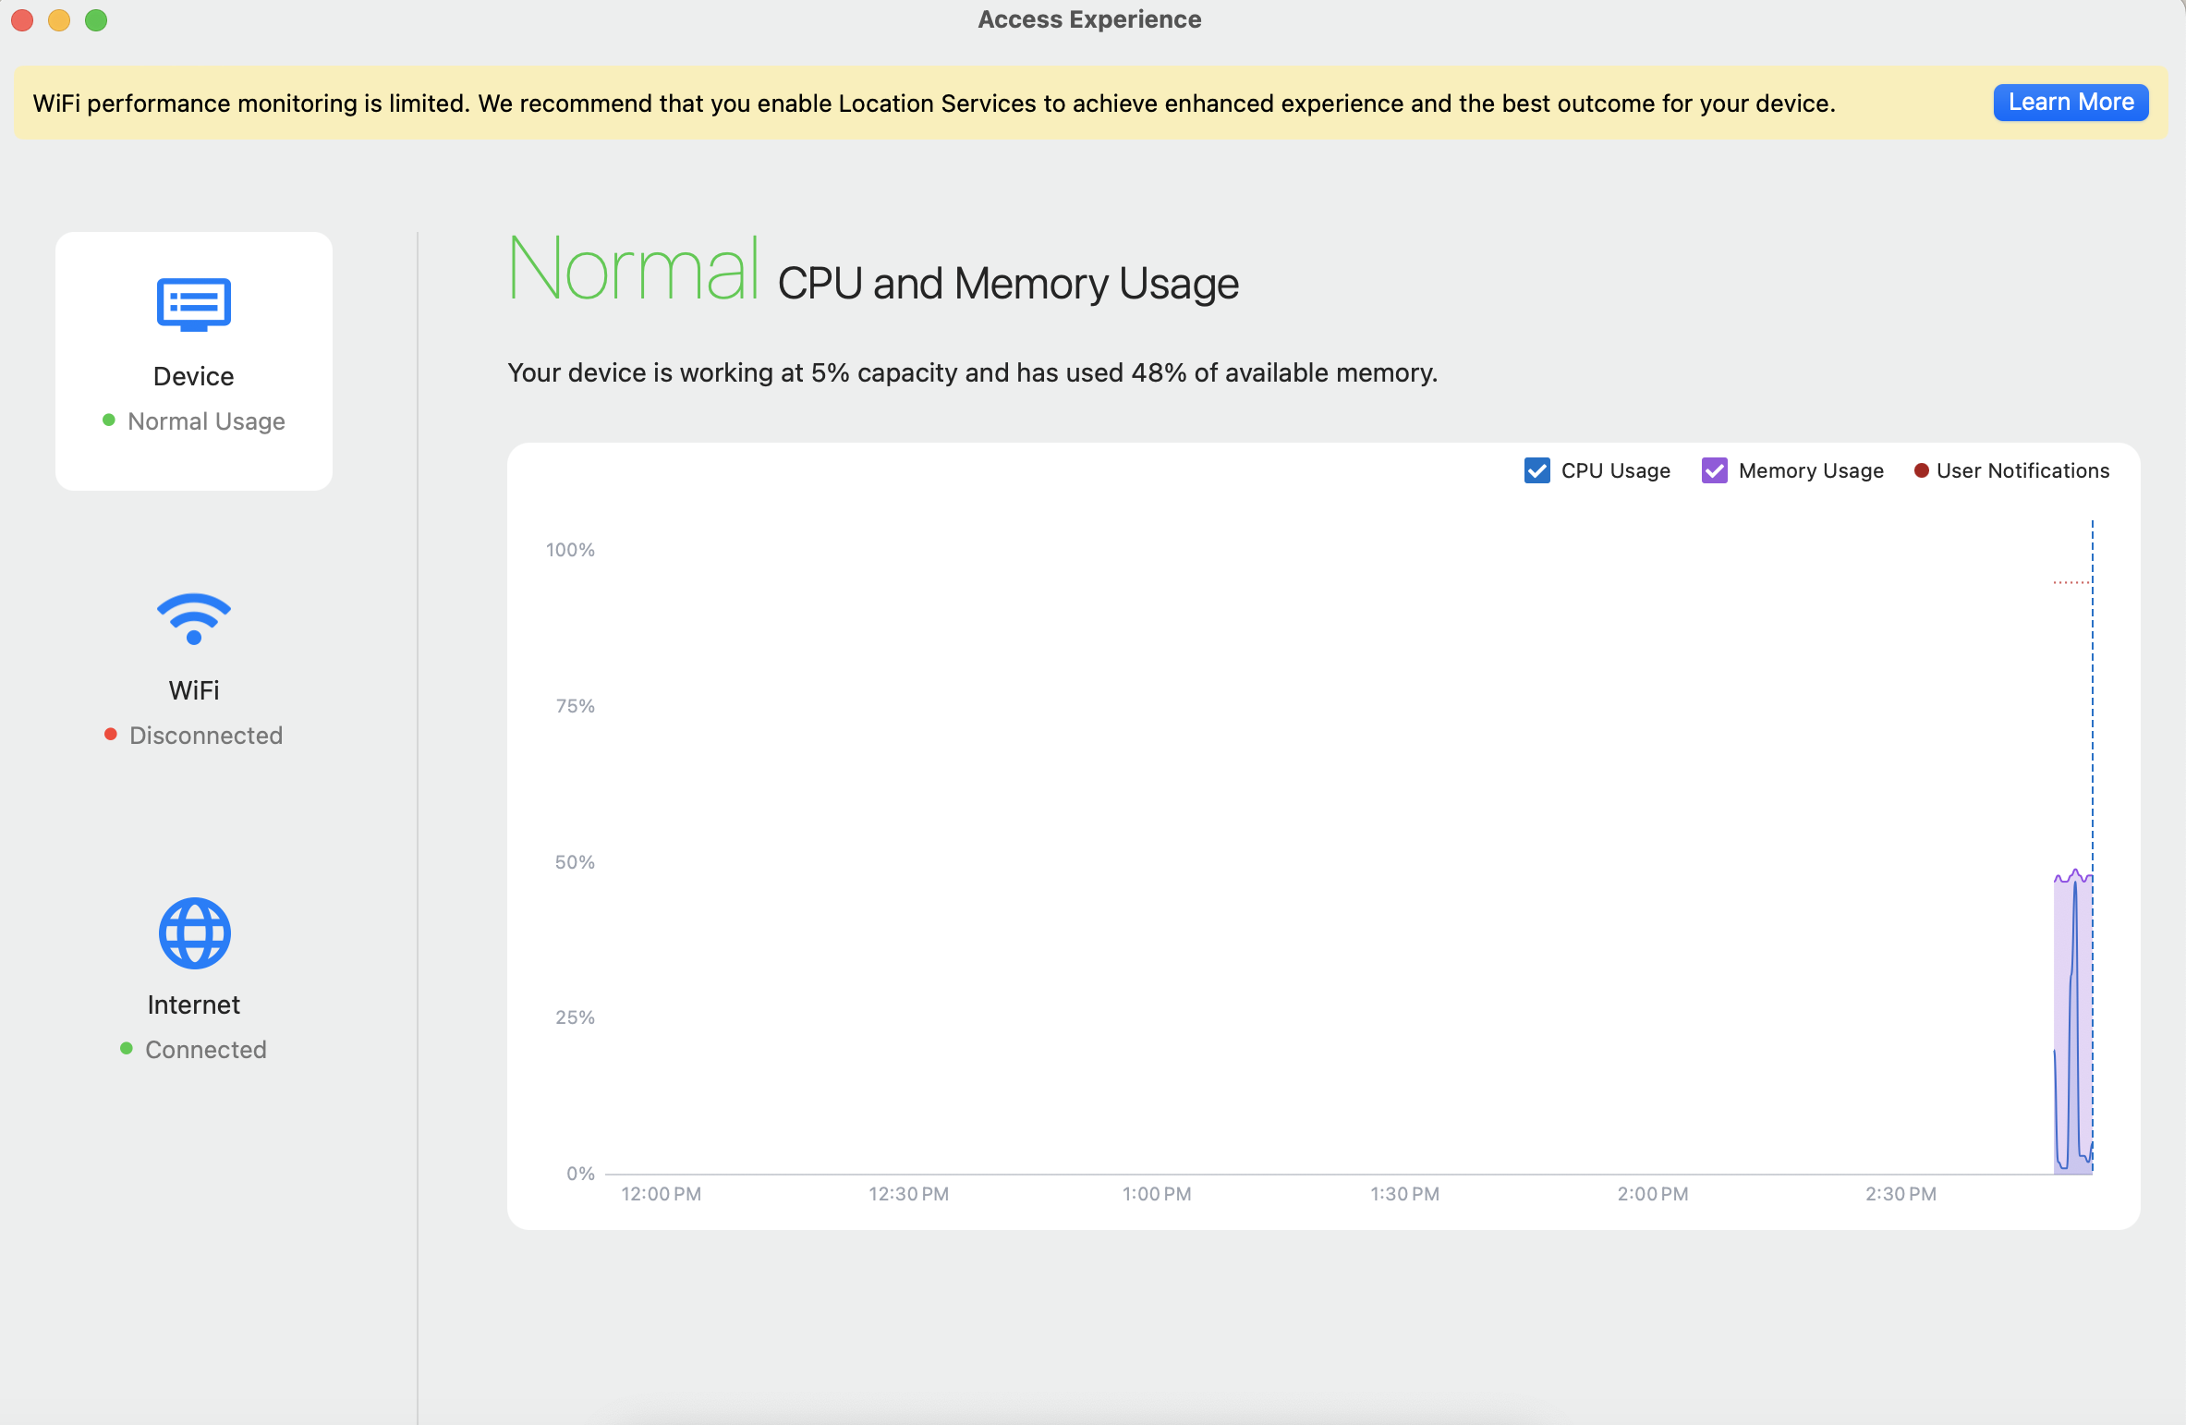Click the red Disconnected status dot

[111, 735]
